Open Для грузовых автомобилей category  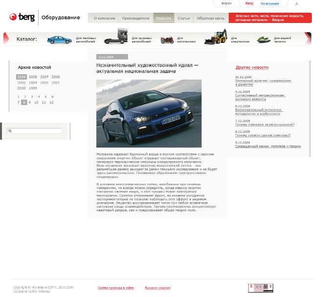point(142,40)
